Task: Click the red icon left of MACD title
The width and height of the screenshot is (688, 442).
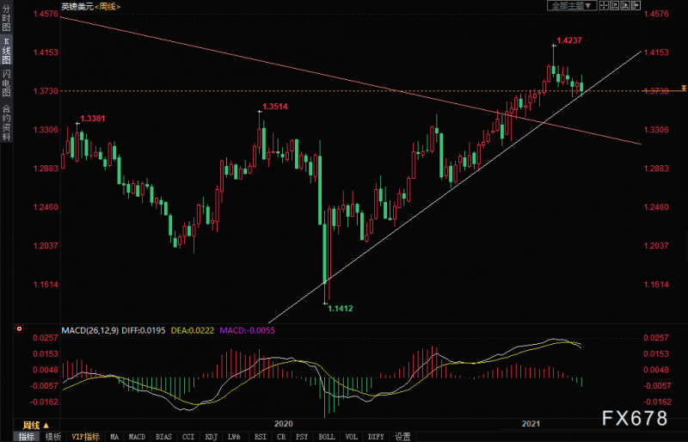Action: click(x=19, y=328)
